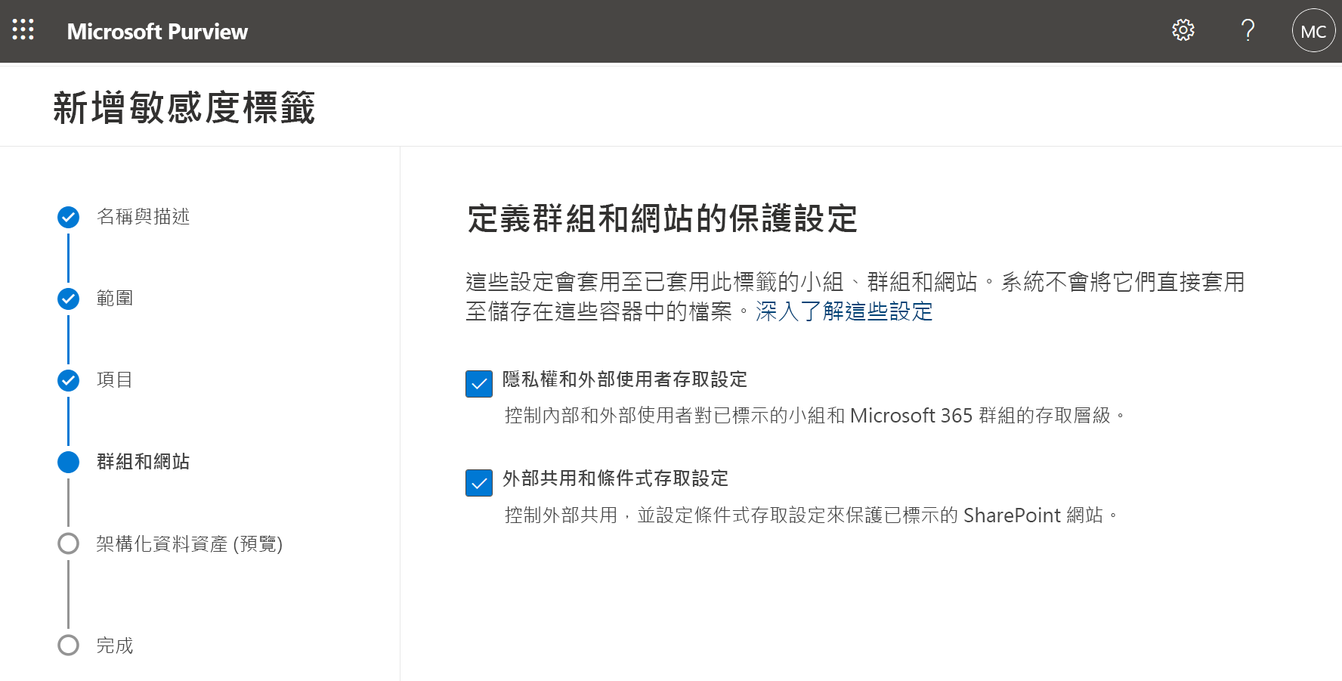Go to the 項目 step
Viewport: 1342px width, 681px height.
(115, 380)
